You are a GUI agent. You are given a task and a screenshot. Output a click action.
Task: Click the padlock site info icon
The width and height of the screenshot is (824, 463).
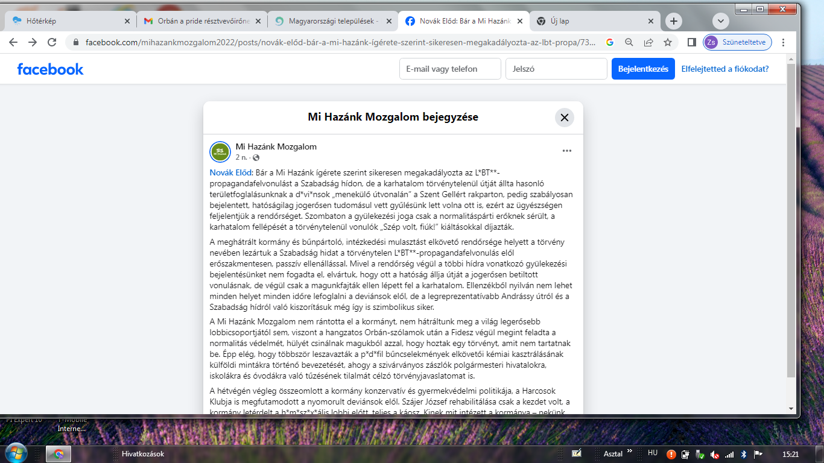point(76,42)
